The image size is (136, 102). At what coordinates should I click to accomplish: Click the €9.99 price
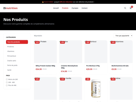pyautogui.click(x=114, y=69)
